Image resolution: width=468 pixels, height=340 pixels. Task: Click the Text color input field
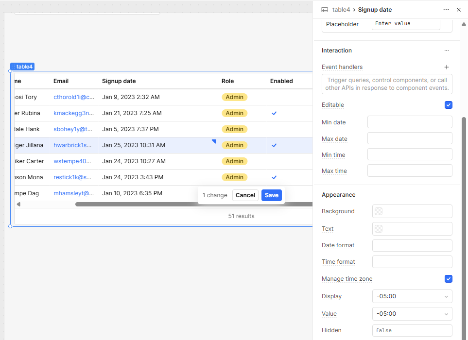[x=412, y=229]
